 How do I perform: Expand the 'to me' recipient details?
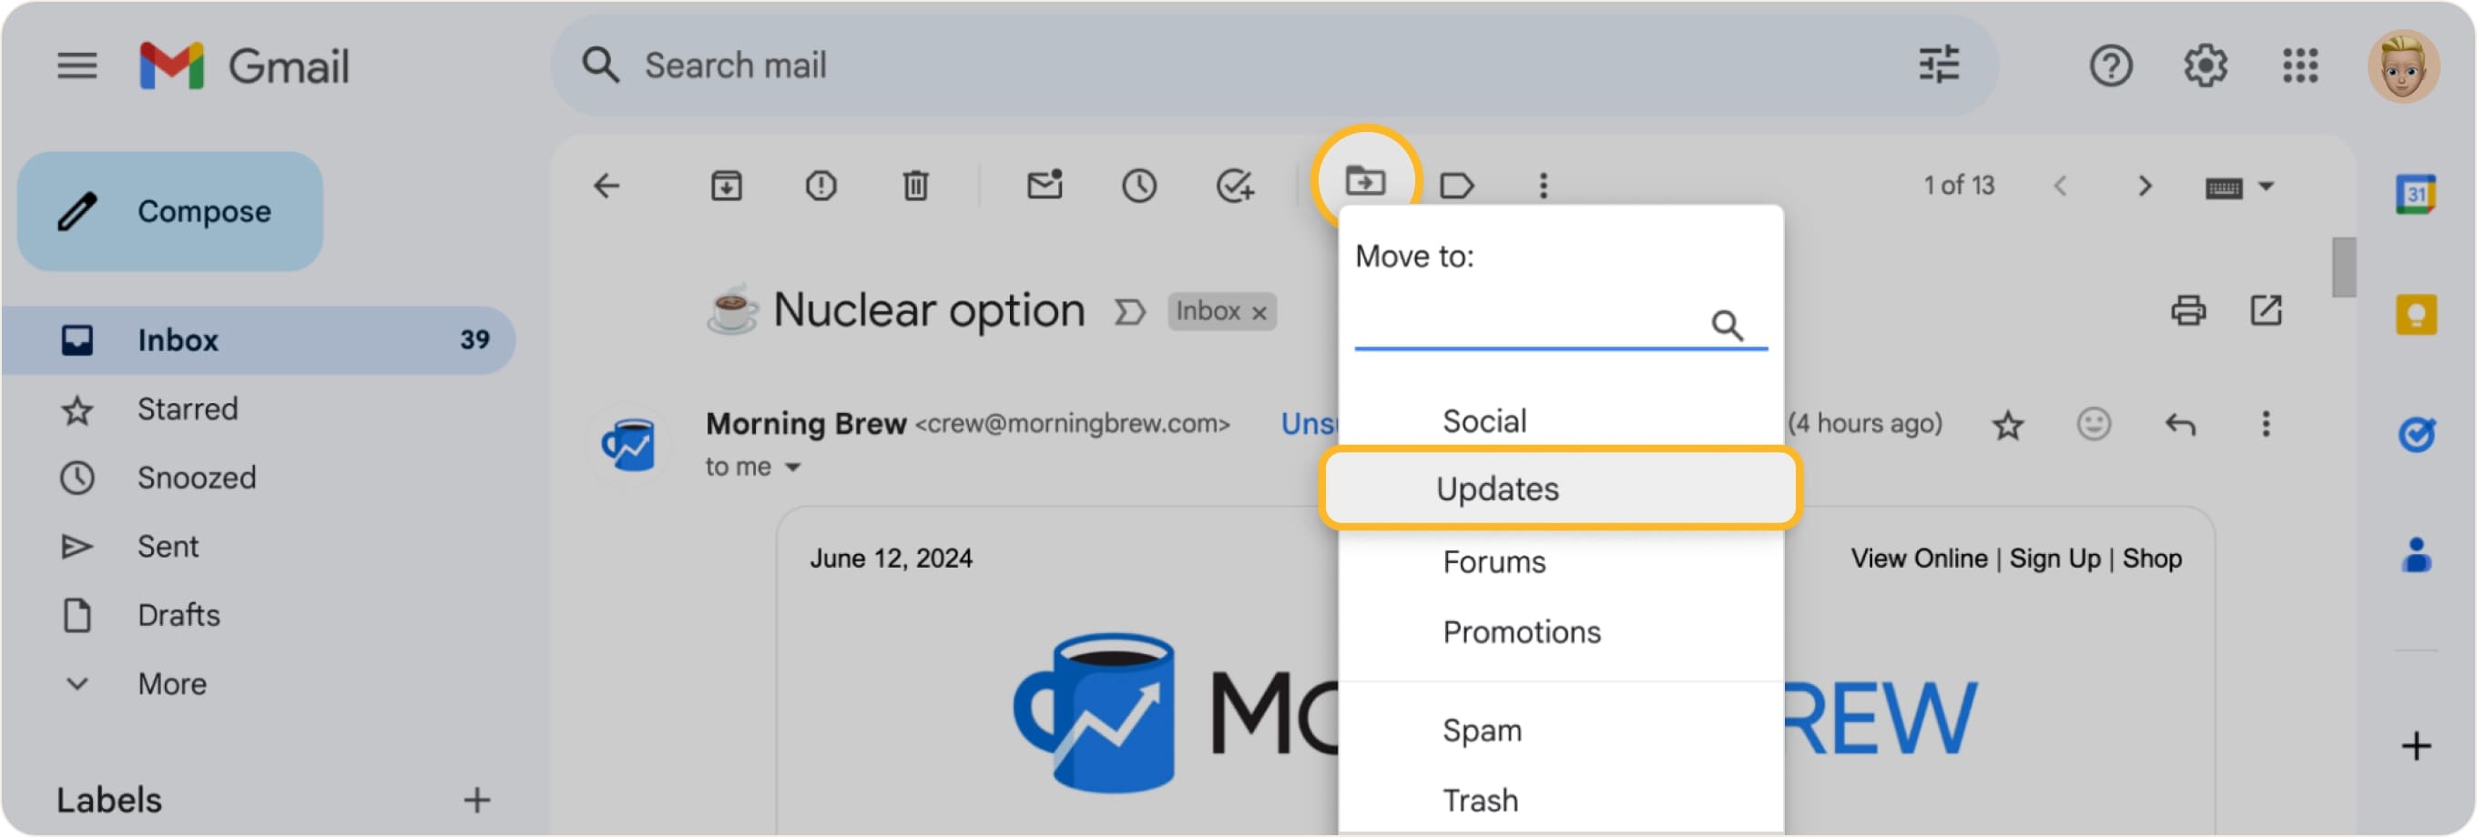click(792, 466)
